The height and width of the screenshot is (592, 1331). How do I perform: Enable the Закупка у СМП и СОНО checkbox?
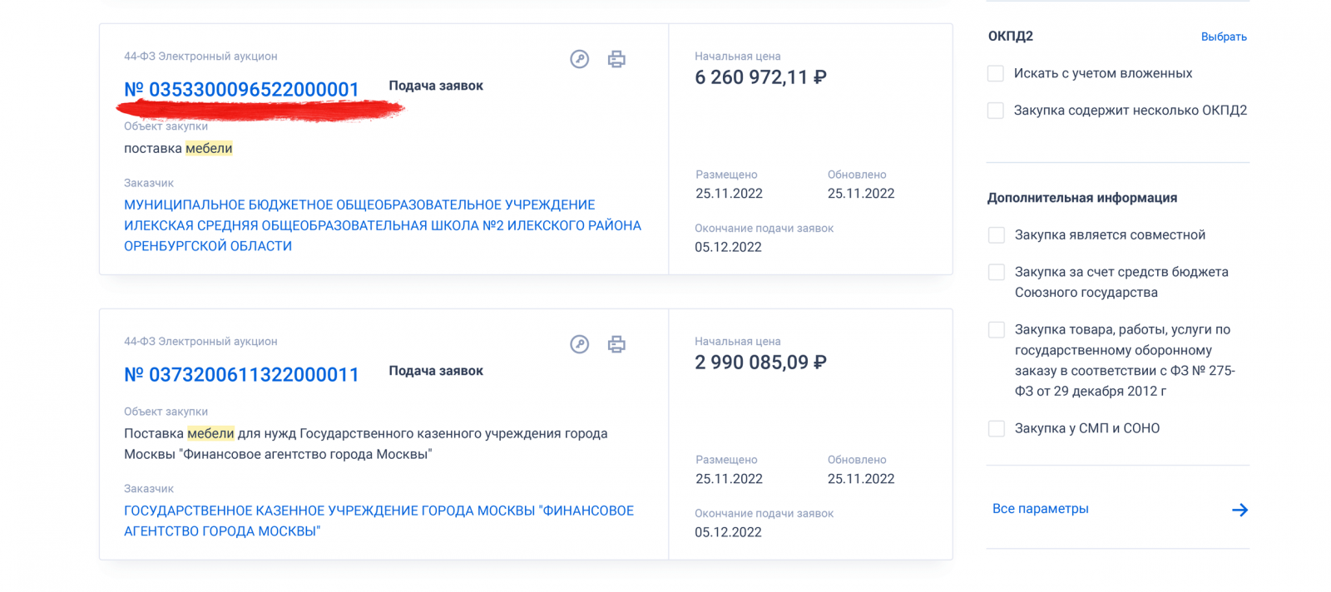pyautogui.click(x=997, y=428)
